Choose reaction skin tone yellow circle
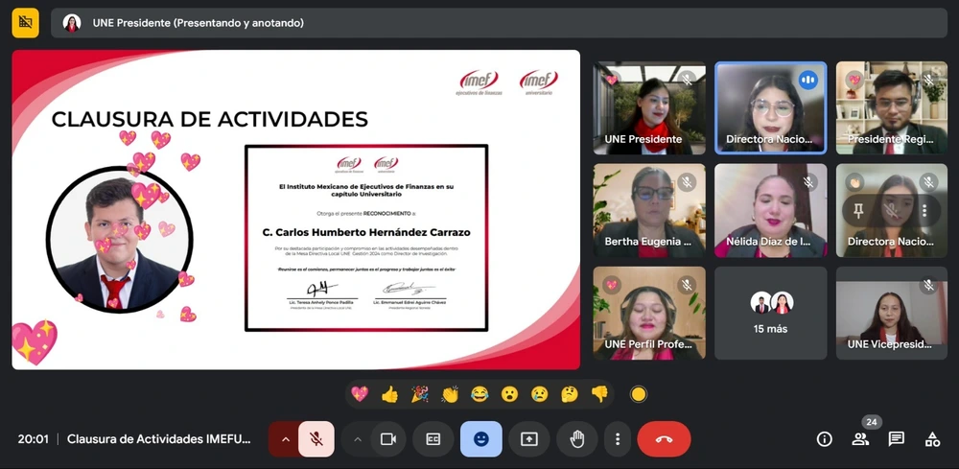This screenshot has height=469, width=959. [638, 394]
